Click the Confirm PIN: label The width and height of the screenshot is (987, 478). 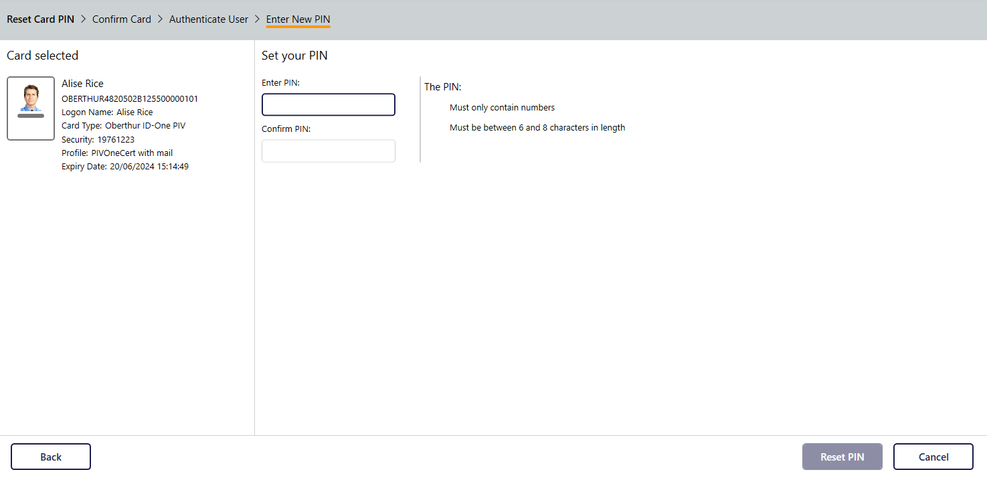[286, 129]
